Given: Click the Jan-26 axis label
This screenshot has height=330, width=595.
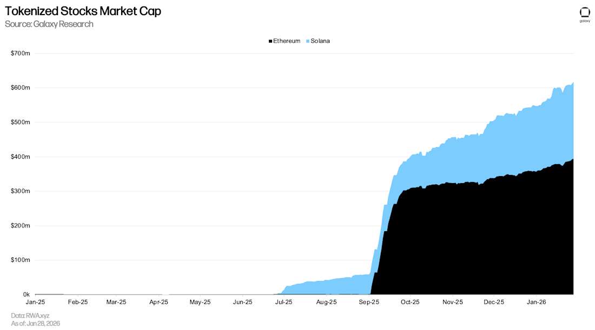Looking at the screenshot, I should (537, 302).
